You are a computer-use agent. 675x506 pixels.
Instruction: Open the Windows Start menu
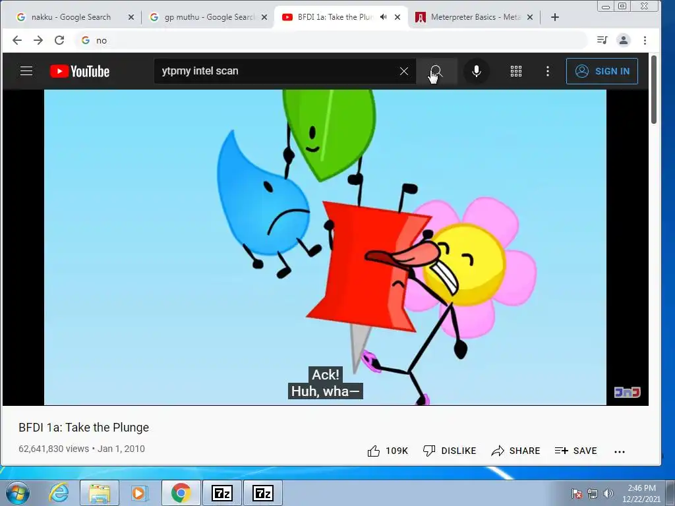pyautogui.click(x=18, y=493)
